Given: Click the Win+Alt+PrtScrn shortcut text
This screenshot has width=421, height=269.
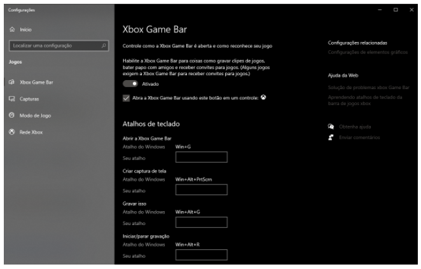Looking at the screenshot, I should click(x=193, y=179).
